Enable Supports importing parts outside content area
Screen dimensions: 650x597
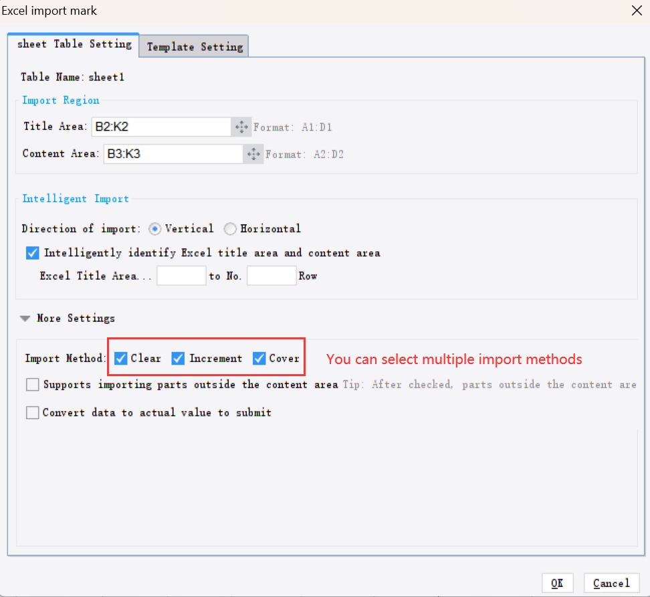coord(32,385)
